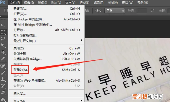
Task: Select the Paint Bucket tool
Action: coord(3,99)
